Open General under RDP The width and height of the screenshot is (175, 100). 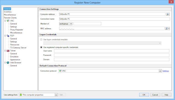[x=13, y=39]
